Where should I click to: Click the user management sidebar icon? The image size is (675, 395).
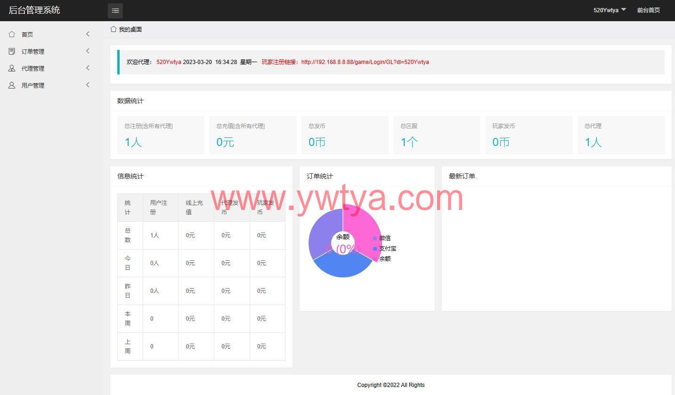tap(12, 85)
